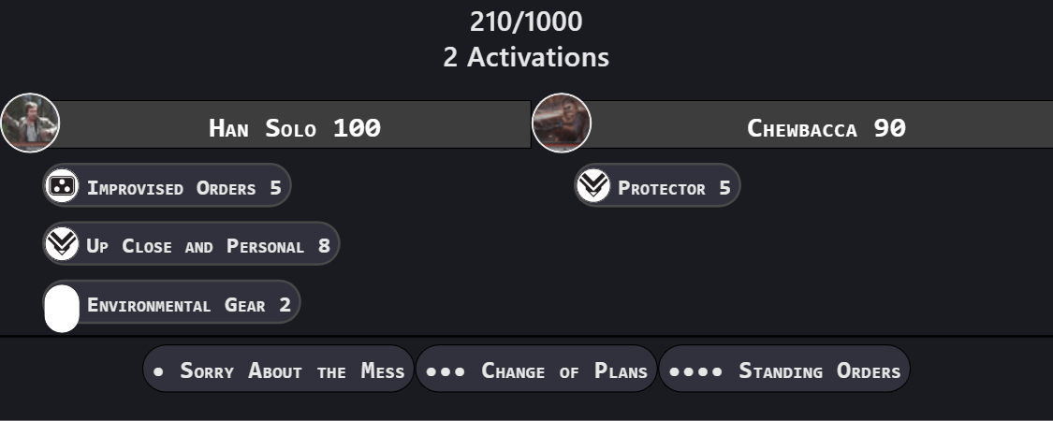Viewport: 1053px width, 421px height.
Task: Open the Sorry About the Mess command card
Action: [279, 369]
